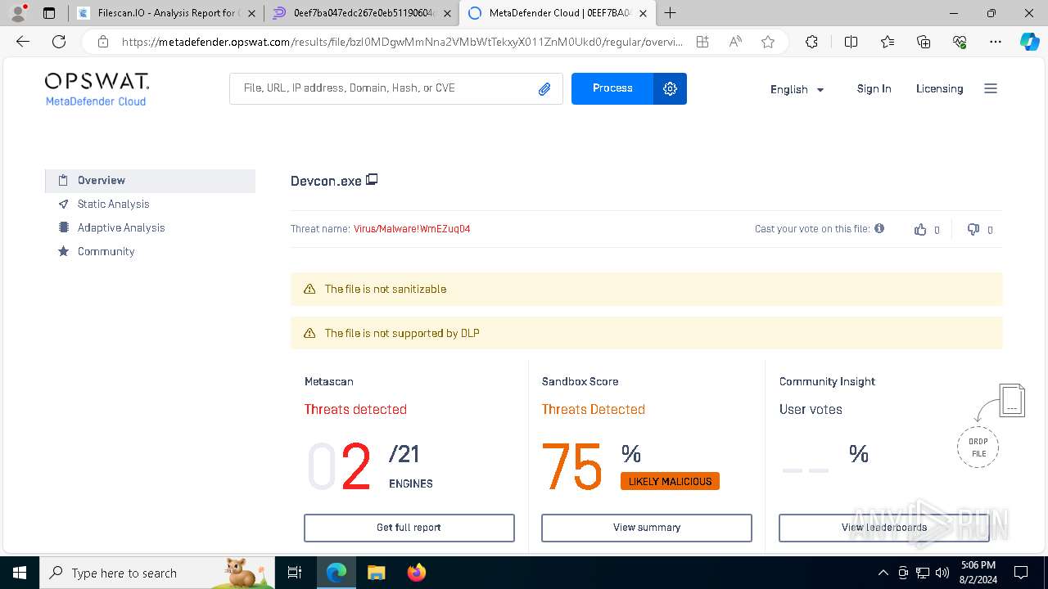Open the Favorites list
The height and width of the screenshot is (589, 1048).
[888, 42]
